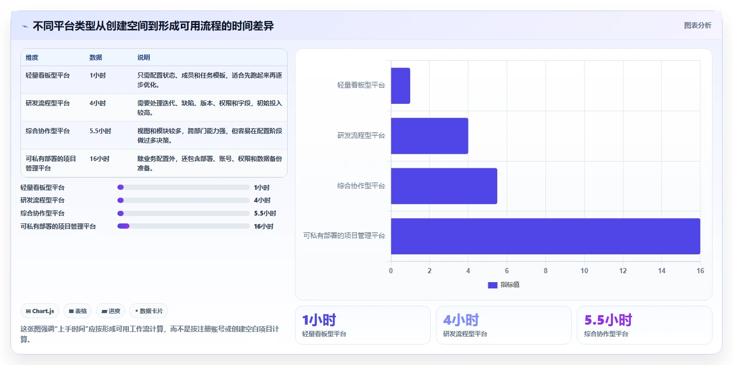Click the description starting 需要处理迭代
This screenshot has height=365, width=733.
[210, 108]
